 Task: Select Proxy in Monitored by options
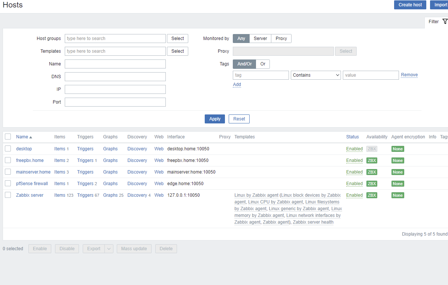pyautogui.click(x=281, y=39)
